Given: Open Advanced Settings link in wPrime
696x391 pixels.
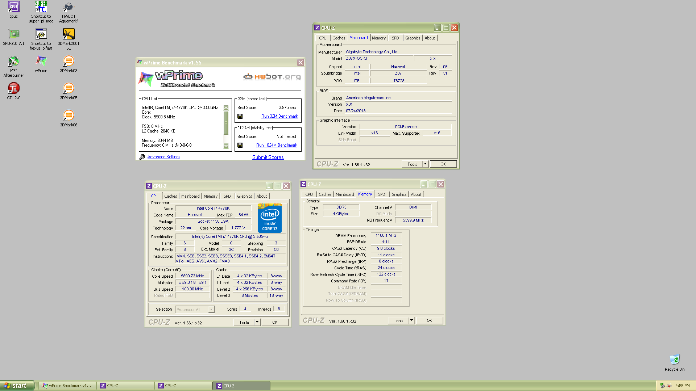Looking at the screenshot, I should pos(164,157).
